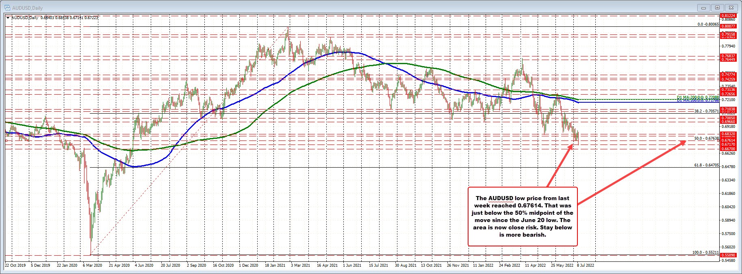Click the 50.0 - 0.67638 Fibonacci label

coord(706,138)
